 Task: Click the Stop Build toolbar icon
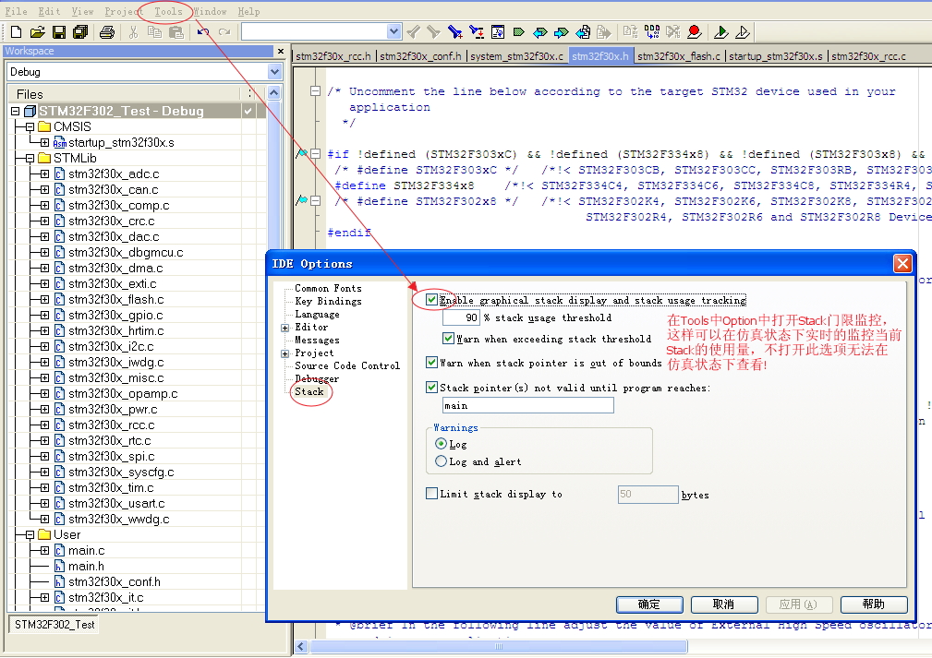pos(672,32)
